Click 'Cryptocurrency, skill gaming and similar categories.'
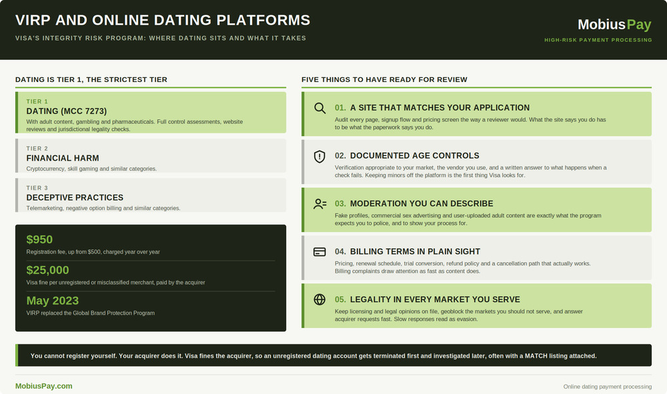 pos(91,169)
